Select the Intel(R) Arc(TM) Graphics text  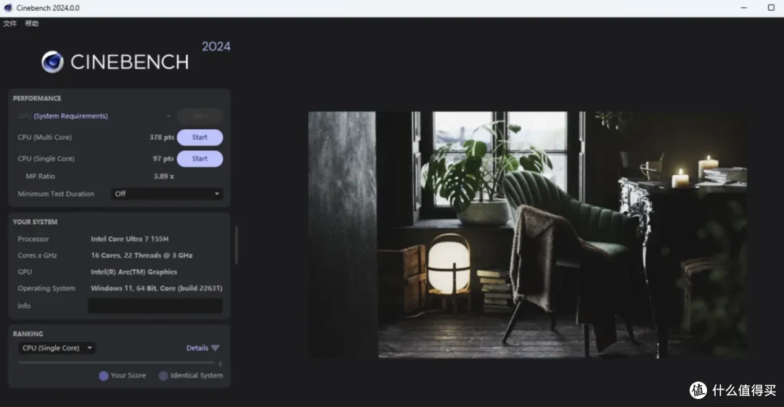pos(134,272)
